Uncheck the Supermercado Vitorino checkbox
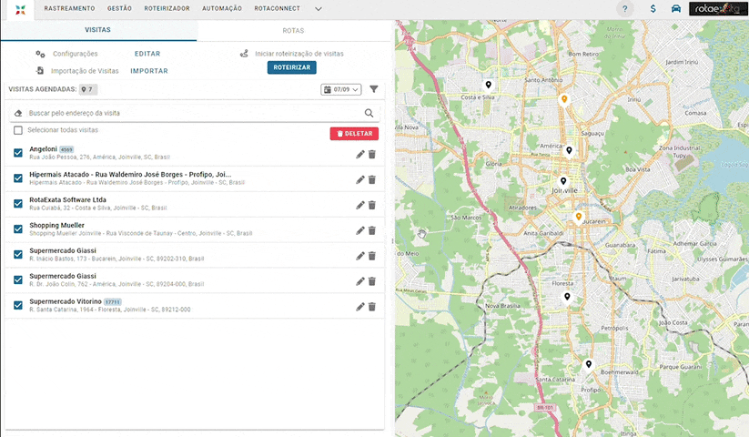 pos(18,305)
